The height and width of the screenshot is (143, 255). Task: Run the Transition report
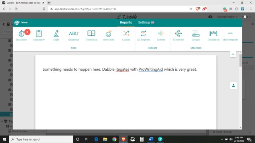tap(214, 35)
